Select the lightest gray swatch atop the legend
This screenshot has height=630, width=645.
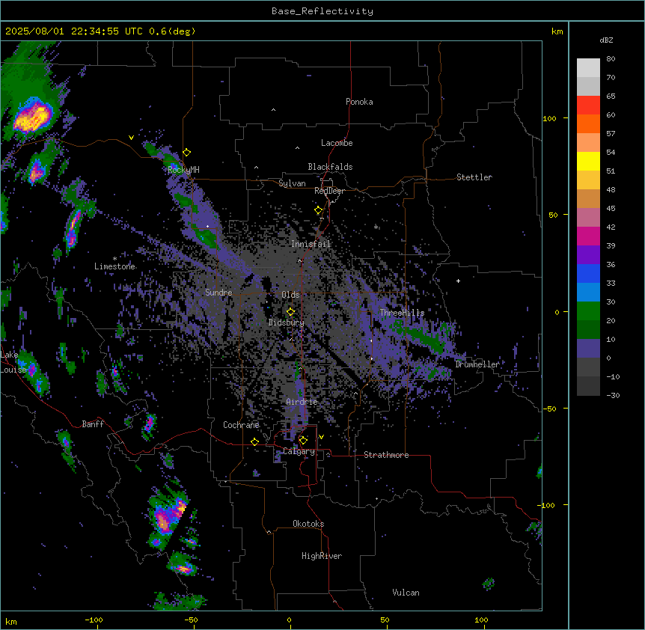tap(588, 68)
